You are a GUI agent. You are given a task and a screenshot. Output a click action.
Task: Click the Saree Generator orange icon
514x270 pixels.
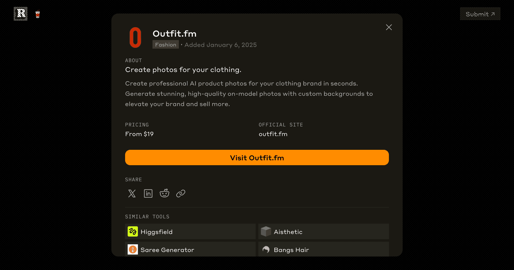point(133,249)
